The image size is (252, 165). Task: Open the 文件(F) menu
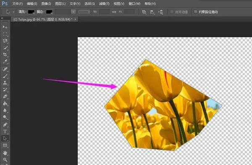[17, 3]
